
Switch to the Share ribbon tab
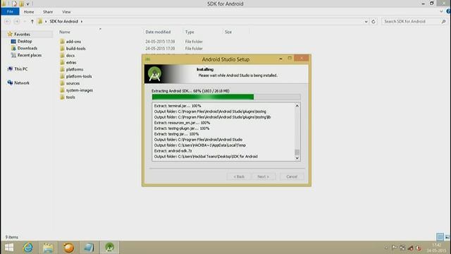pos(48,12)
